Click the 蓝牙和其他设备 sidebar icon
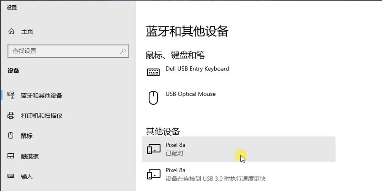Image resolution: width=382 pixels, height=191 pixels. 11,95
